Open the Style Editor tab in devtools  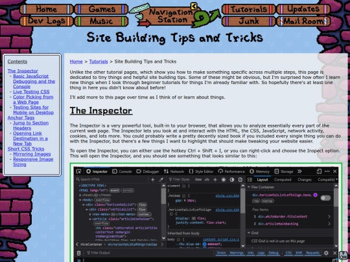pyautogui.click(x=201, y=171)
